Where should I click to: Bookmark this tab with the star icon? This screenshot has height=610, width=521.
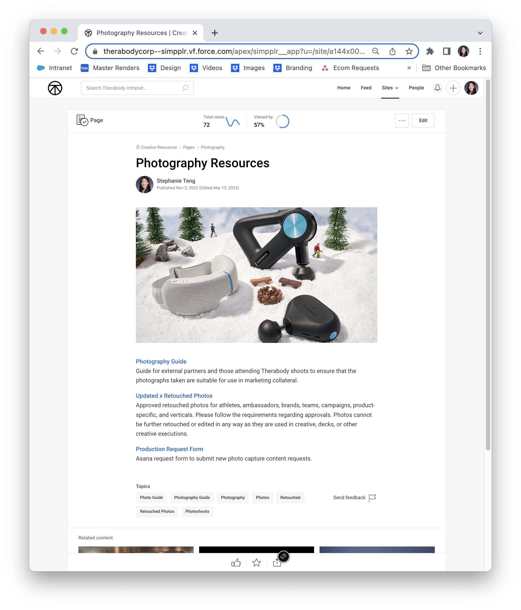[409, 51]
